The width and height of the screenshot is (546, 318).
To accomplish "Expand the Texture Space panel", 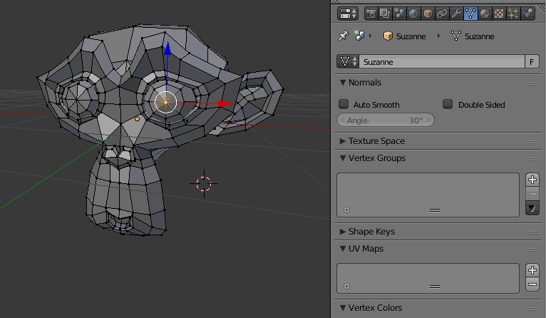I will [x=343, y=141].
